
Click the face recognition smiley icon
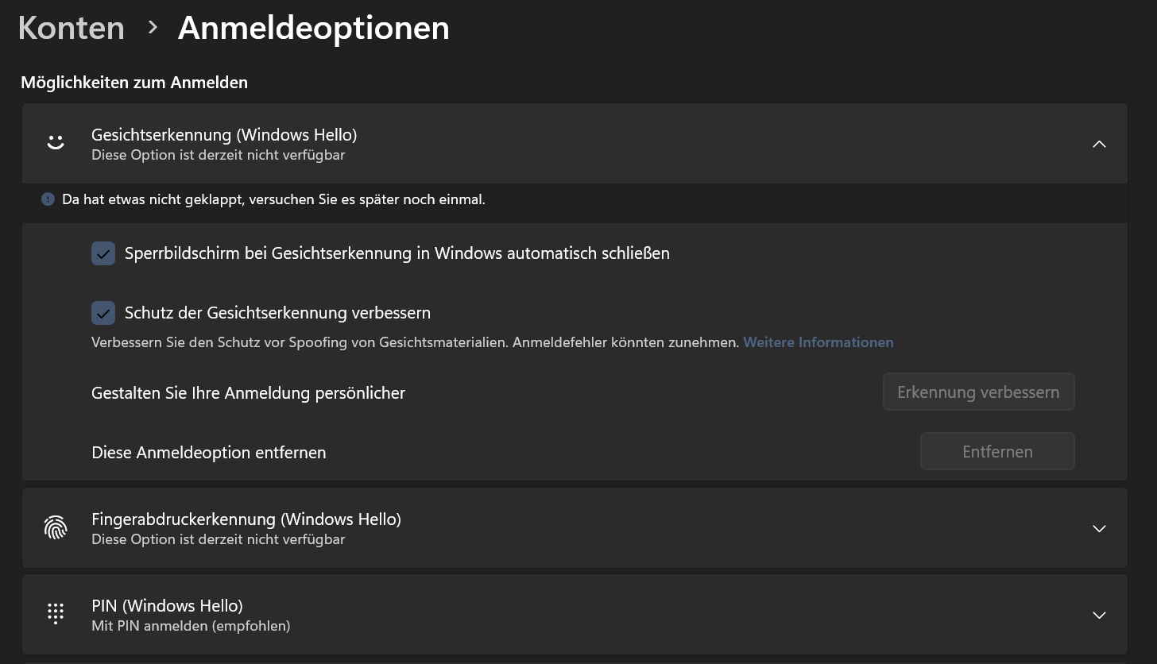pos(56,144)
